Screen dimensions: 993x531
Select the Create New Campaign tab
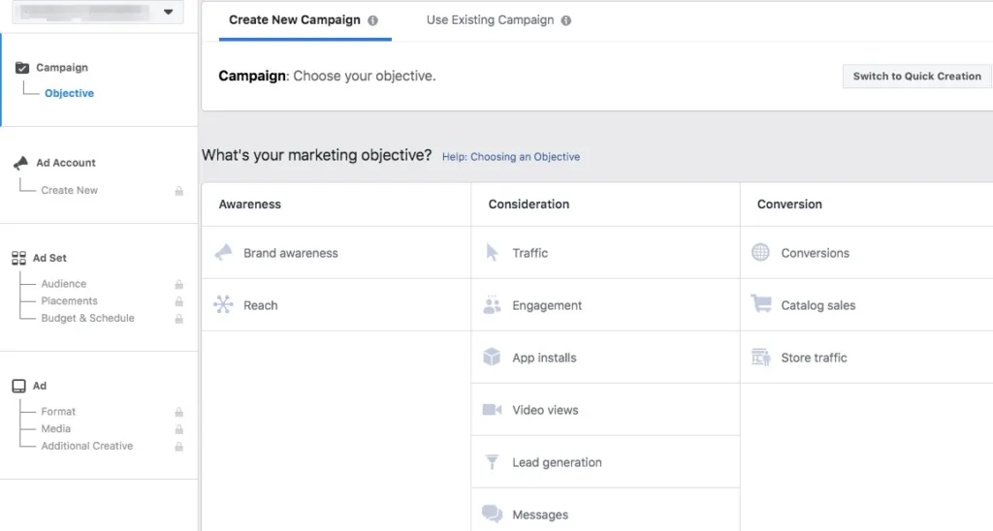coord(296,20)
